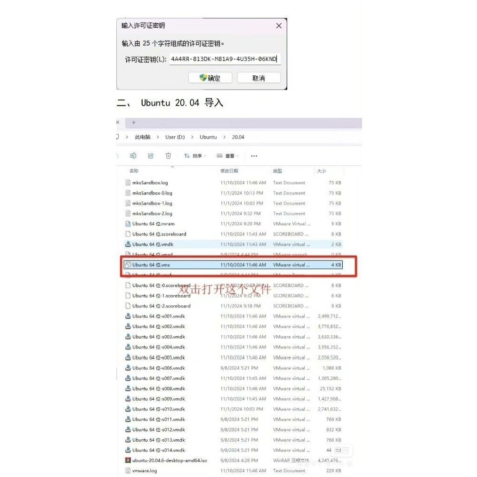Sort files by the 名称 column header

tap(134, 171)
